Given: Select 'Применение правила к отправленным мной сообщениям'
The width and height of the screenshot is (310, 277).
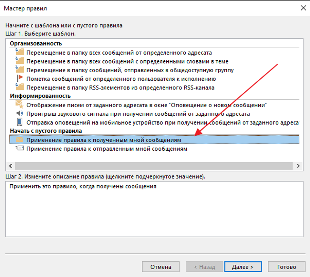Looking at the screenshot, I should (x=107, y=149).
